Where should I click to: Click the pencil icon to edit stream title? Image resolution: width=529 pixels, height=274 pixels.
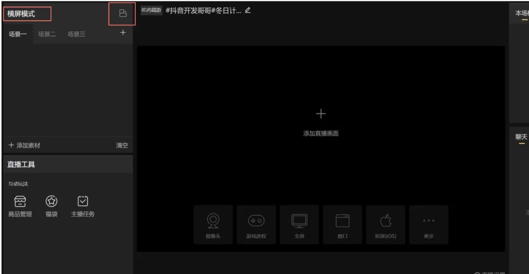(248, 10)
